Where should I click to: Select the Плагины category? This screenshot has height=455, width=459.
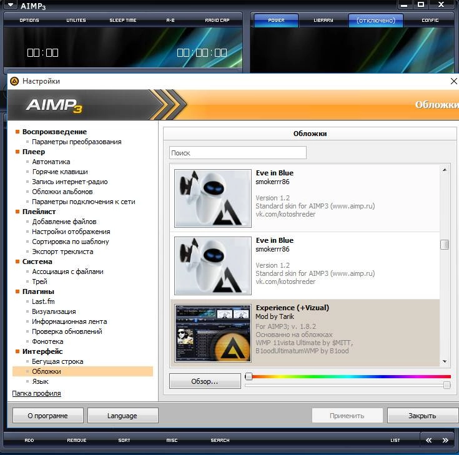(x=38, y=291)
